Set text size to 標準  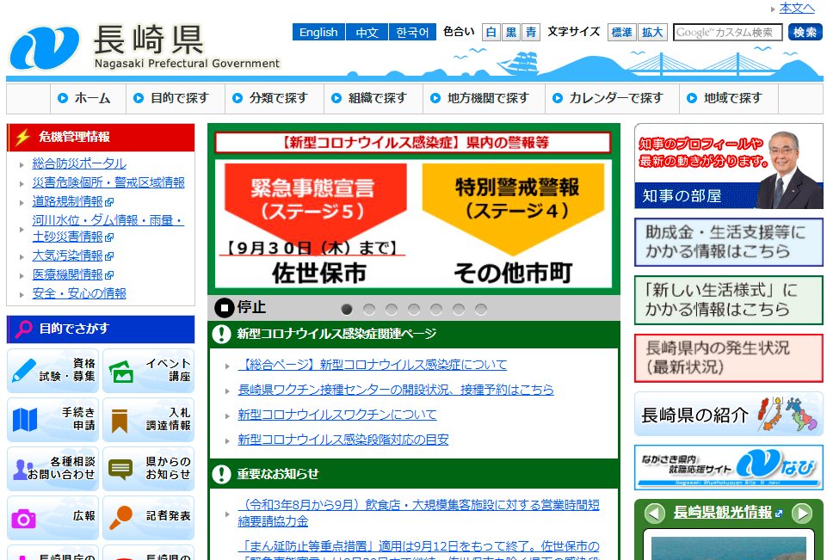coord(622,32)
